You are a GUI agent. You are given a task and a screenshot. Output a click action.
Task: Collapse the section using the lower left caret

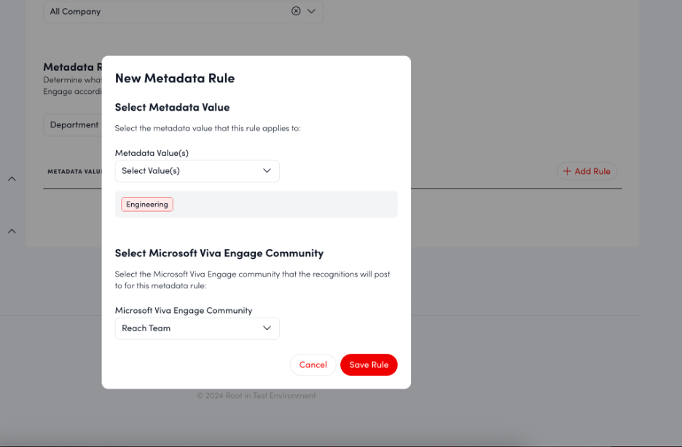coord(12,231)
